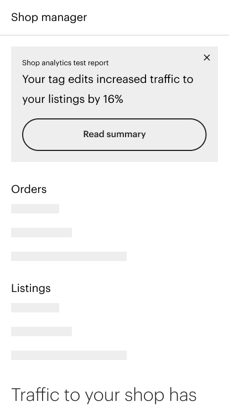The height and width of the screenshot is (407, 229).
Task: Click the longest loading bar under Listings
Action: point(69,355)
